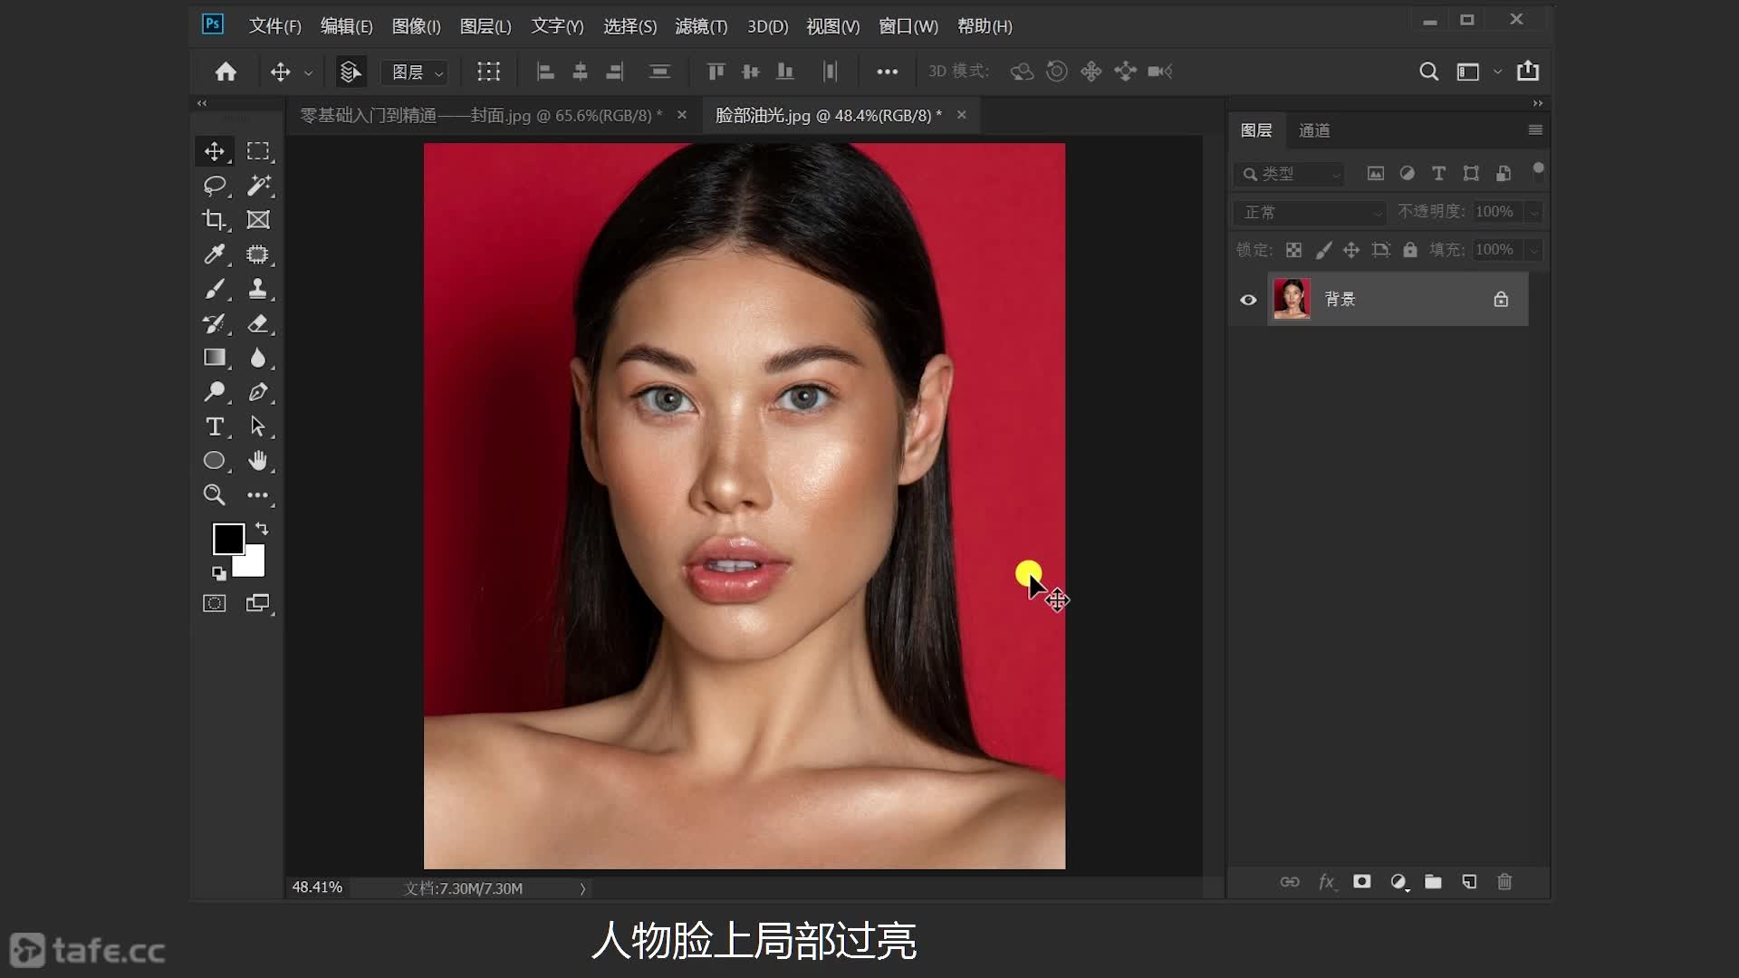The image size is (1739, 978).
Task: Select the Eyedropper tool
Action: [215, 254]
